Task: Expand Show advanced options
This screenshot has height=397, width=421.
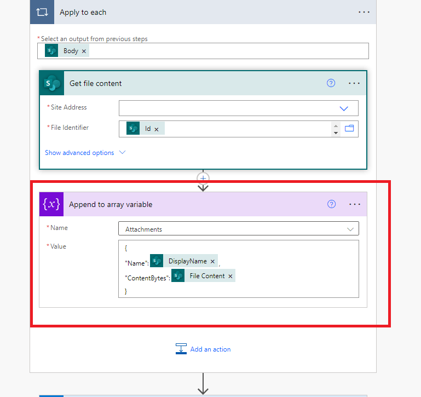Action: coord(85,153)
